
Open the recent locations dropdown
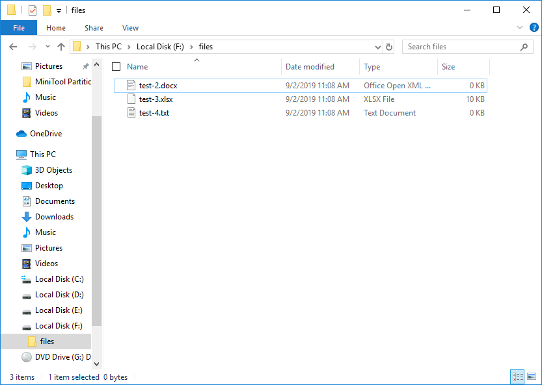pos(47,47)
